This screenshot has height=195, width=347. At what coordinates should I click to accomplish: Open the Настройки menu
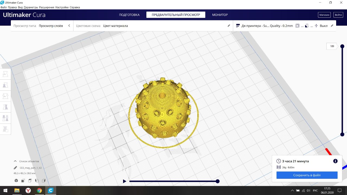click(x=62, y=7)
